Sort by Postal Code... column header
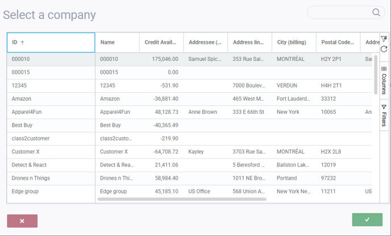391x236 pixels. pos(338,43)
